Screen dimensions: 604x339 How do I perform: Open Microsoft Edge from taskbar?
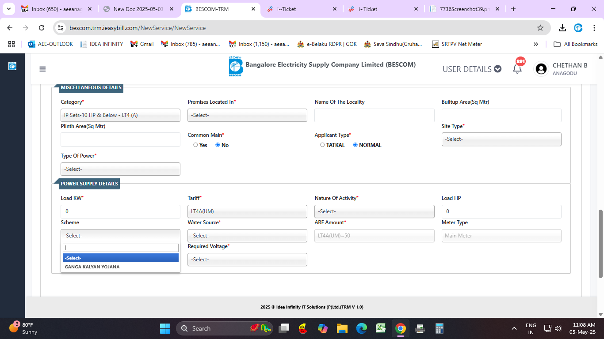(x=362, y=328)
